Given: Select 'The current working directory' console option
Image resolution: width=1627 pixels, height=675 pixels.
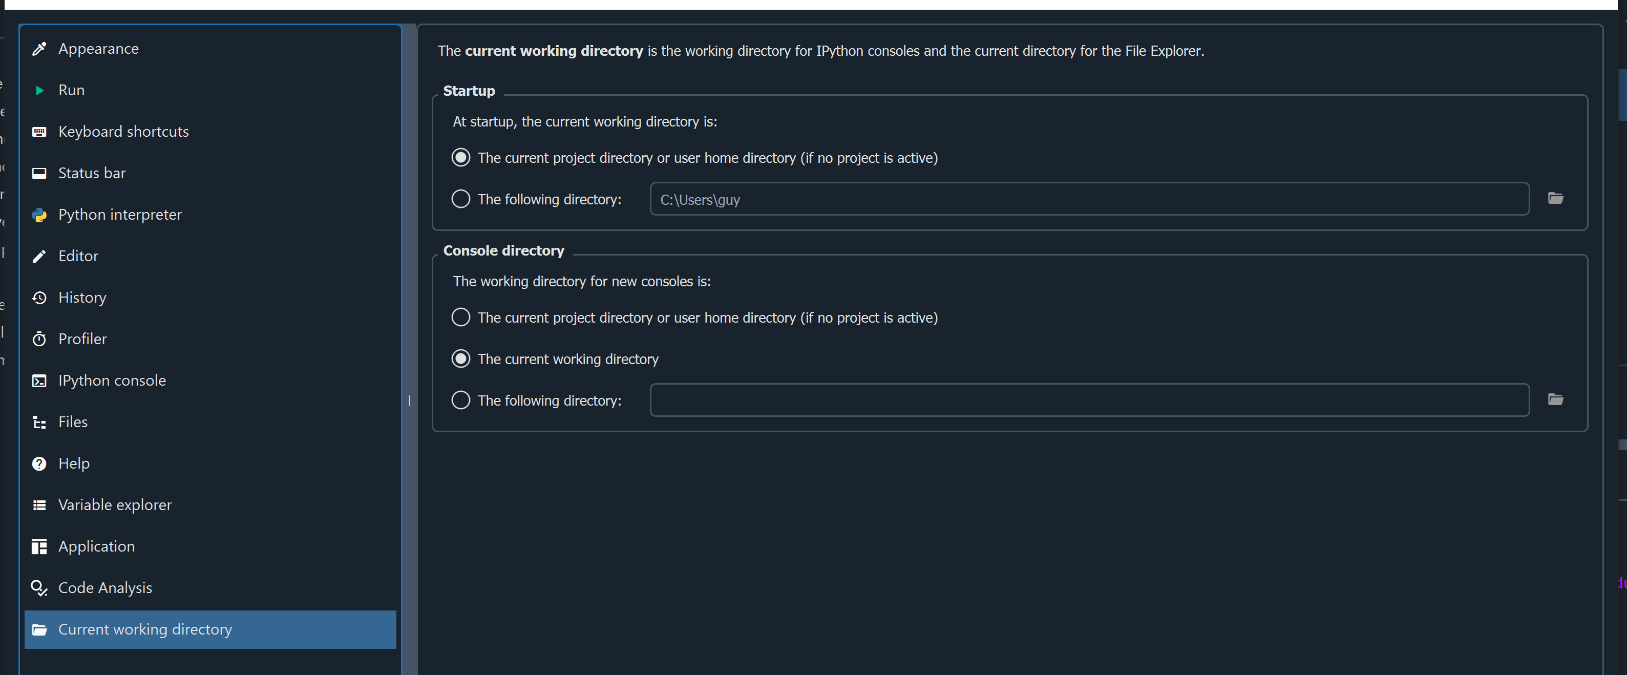Looking at the screenshot, I should click(461, 358).
